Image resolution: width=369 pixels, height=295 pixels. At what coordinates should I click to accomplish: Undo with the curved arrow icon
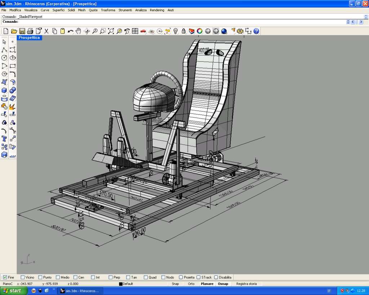(70, 31)
